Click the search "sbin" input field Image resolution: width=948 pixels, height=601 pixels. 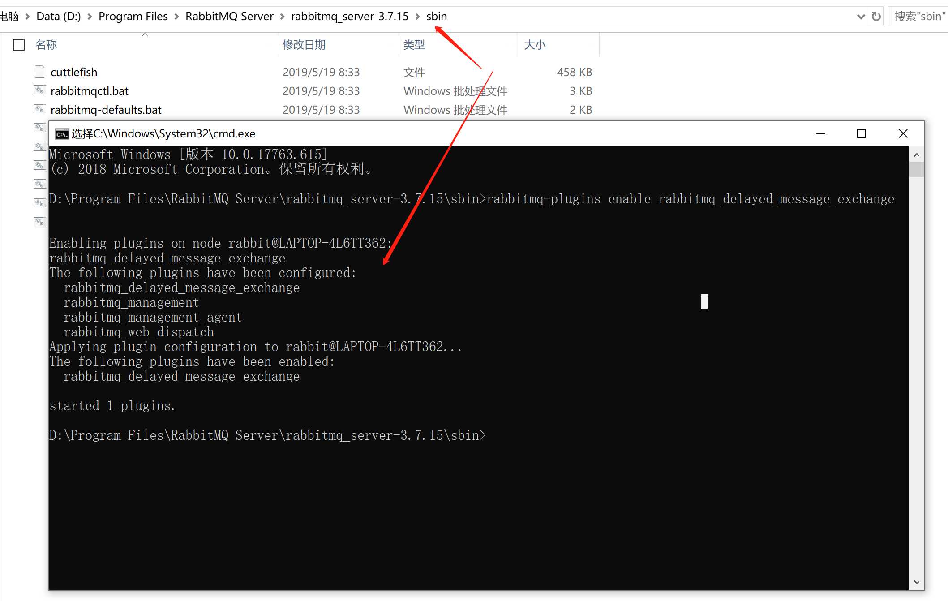click(919, 17)
